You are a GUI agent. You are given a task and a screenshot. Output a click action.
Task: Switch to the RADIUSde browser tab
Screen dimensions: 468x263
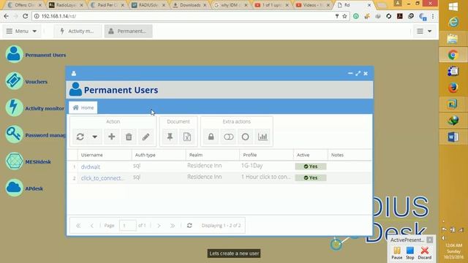click(x=148, y=5)
